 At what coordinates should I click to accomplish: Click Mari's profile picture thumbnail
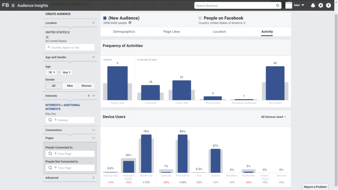(x=289, y=5)
